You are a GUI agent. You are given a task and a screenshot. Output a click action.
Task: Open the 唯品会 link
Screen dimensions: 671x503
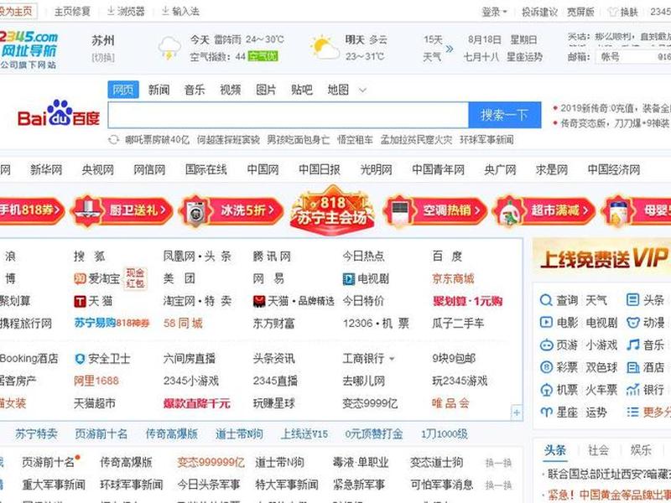(x=450, y=403)
